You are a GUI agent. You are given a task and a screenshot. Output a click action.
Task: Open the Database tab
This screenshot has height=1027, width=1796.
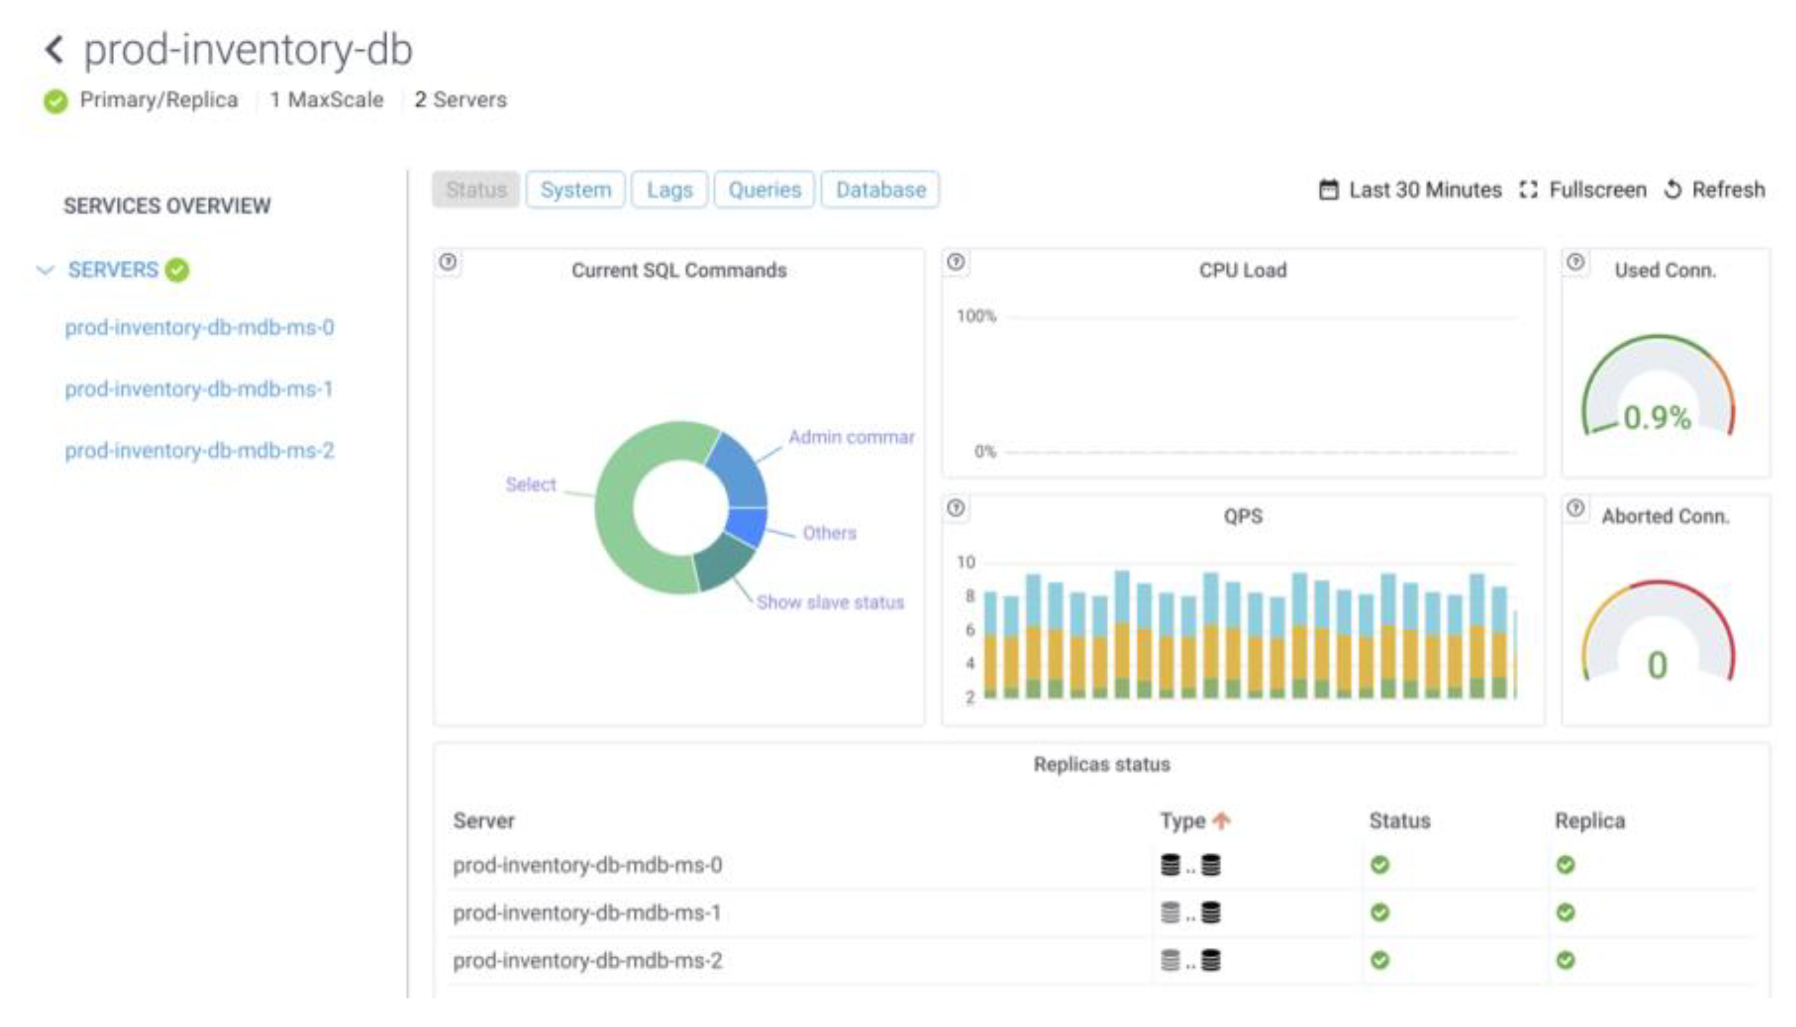click(881, 190)
